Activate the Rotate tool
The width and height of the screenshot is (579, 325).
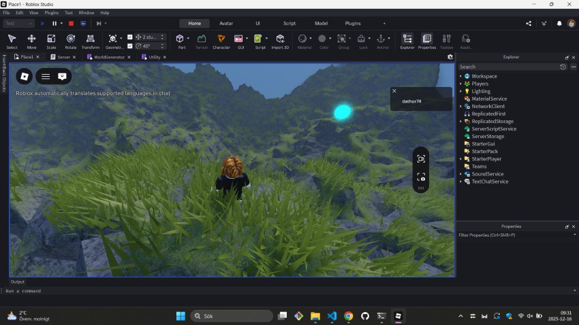pos(71,41)
